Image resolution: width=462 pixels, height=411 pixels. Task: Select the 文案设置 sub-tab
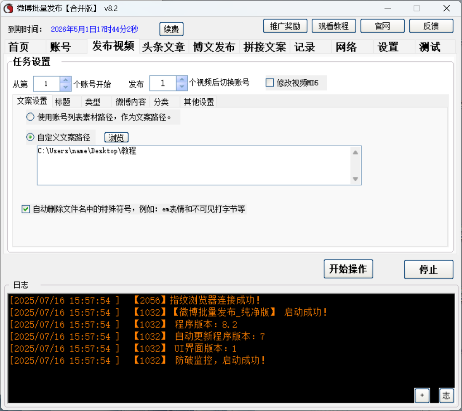(x=32, y=101)
